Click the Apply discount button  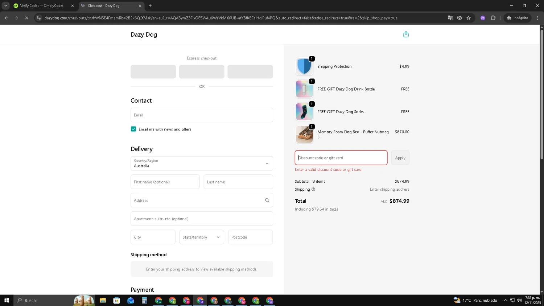(x=400, y=158)
